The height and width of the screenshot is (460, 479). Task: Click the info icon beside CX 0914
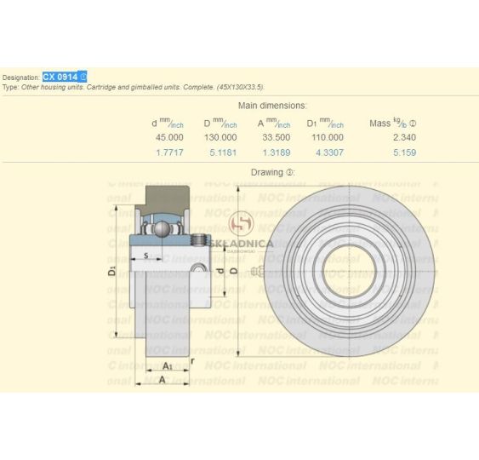(83, 77)
